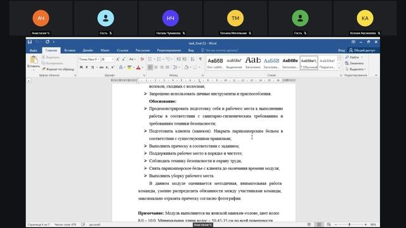406x228 pixels.
Task: Click the Заменить (Replace) button
Action: point(354,63)
